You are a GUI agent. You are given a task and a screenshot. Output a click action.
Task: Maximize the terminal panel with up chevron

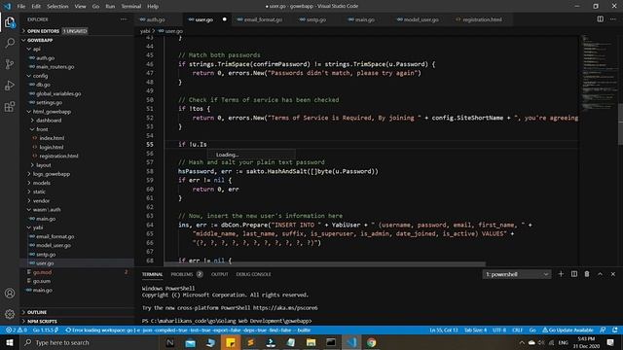pyautogui.click(x=600, y=274)
